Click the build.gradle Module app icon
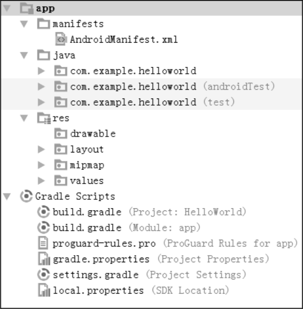 tap(43, 228)
